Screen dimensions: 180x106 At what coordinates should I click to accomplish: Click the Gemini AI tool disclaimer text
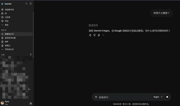[131, 104]
